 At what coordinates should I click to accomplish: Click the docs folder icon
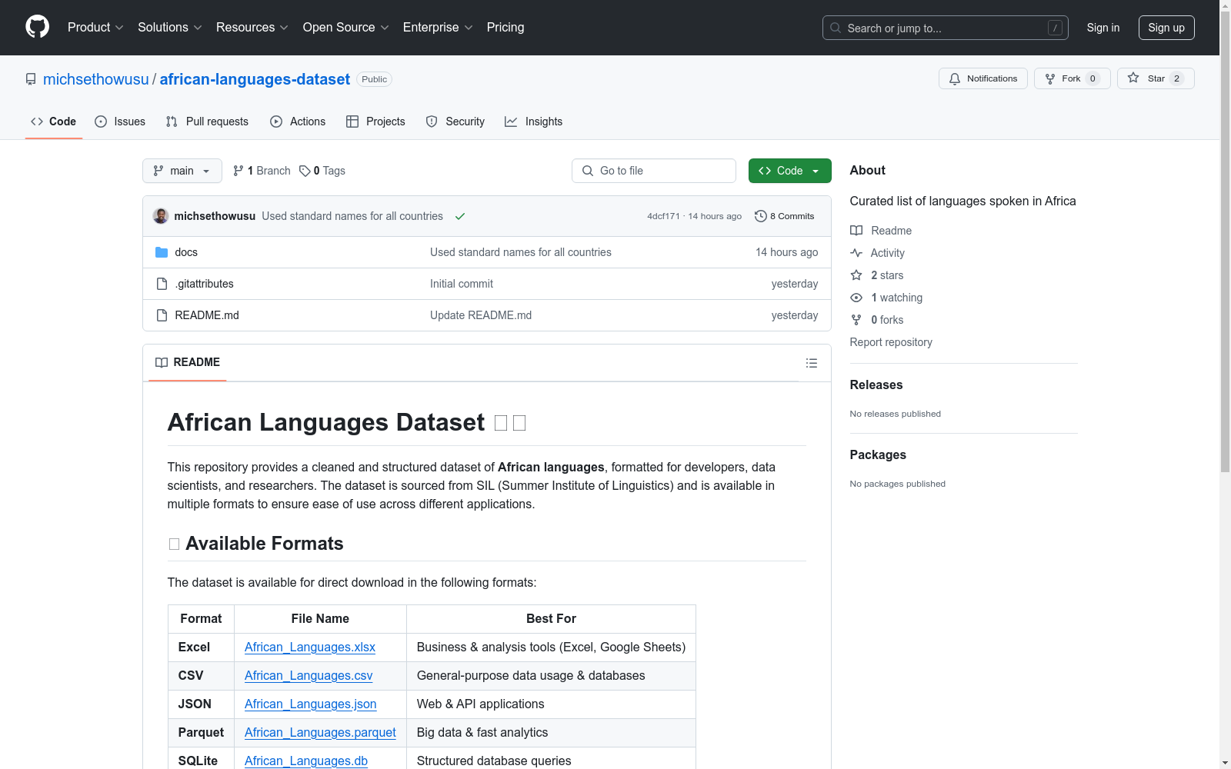click(x=162, y=252)
